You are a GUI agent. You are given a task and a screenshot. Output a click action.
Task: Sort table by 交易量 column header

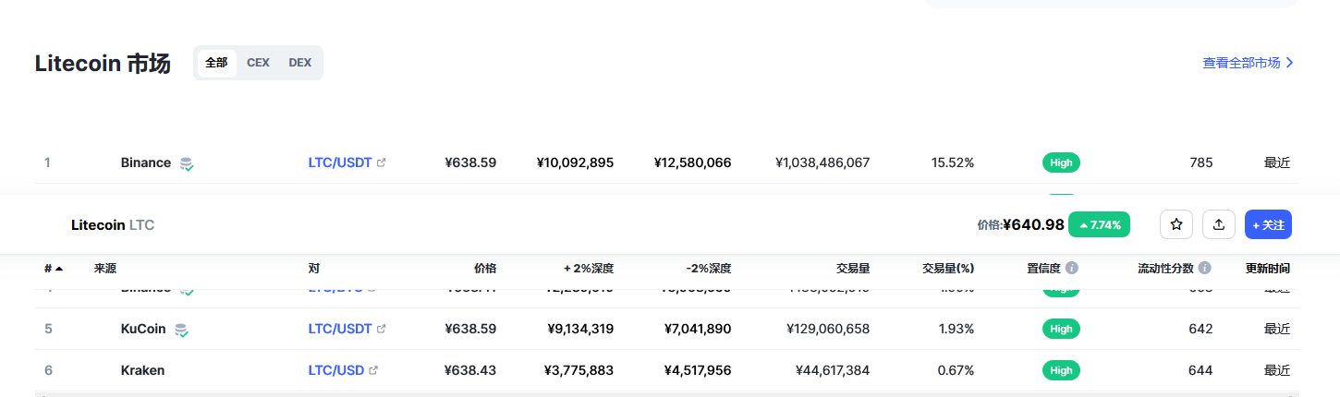pyautogui.click(x=853, y=269)
